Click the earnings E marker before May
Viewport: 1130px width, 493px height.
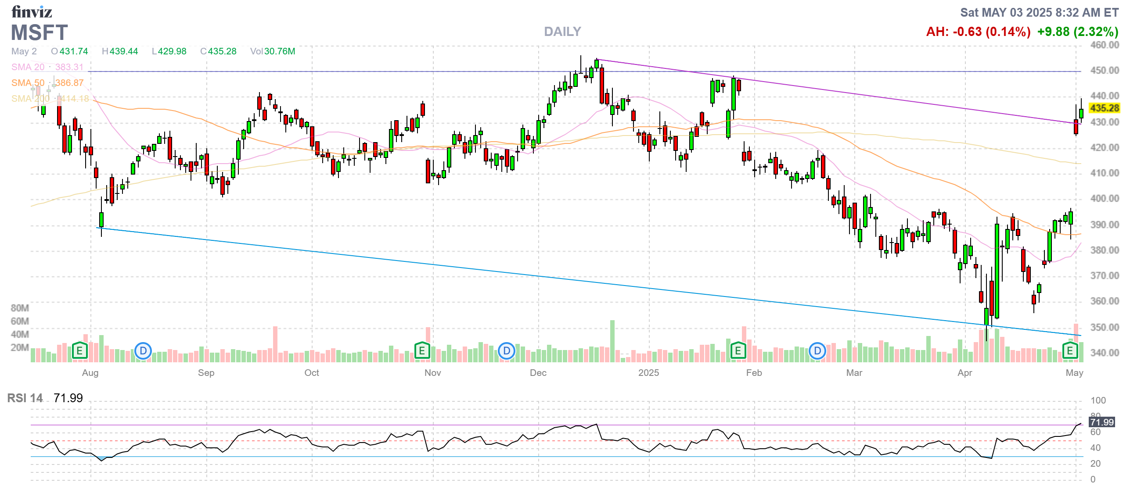tap(1070, 350)
